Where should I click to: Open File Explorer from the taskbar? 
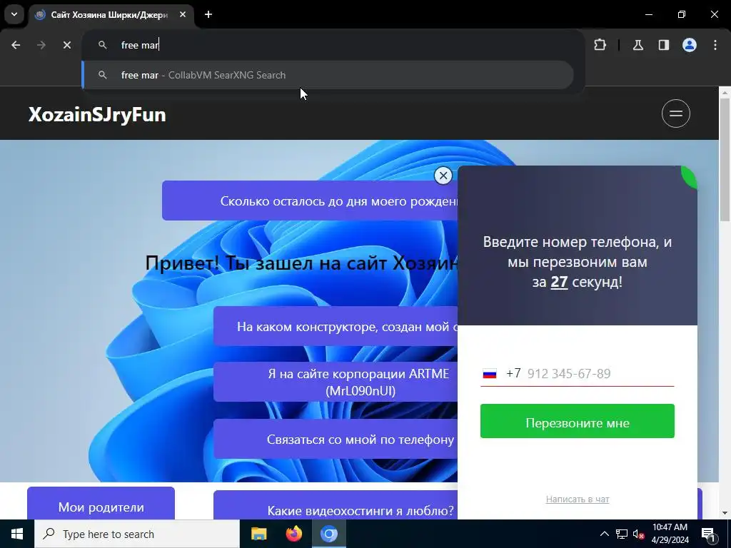pyautogui.click(x=258, y=534)
